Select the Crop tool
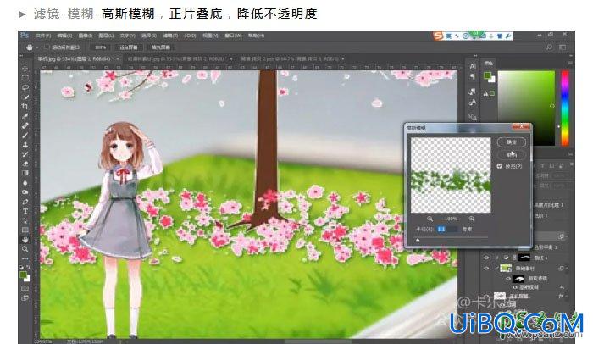 [25, 107]
